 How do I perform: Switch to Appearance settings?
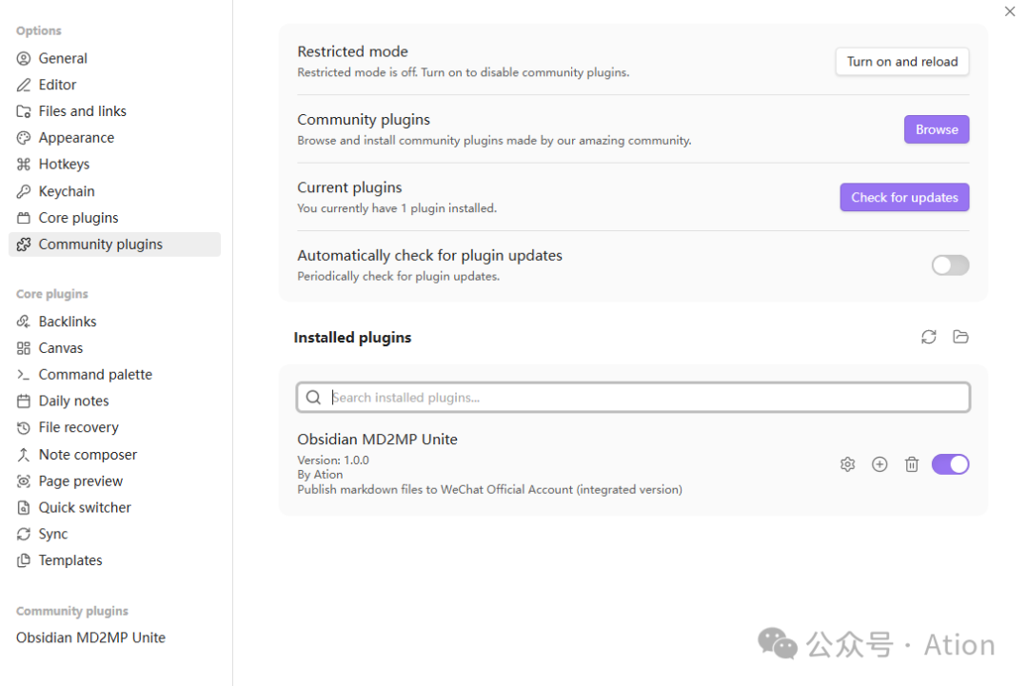[x=76, y=138]
